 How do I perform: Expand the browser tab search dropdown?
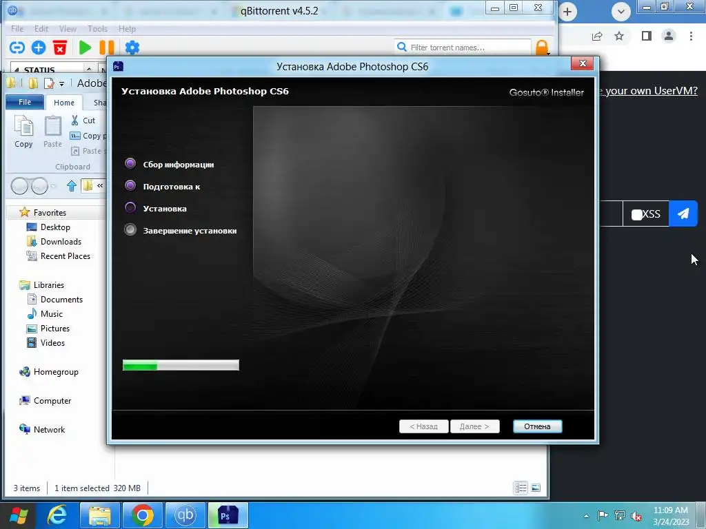pyautogui.click(x=621, y=12)
